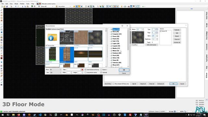This screenshot has width=208, height=117.
Task: Select the Base texture set
Action: pyautogui.click(x=116, y=29)
